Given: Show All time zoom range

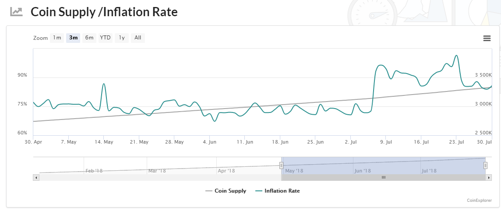Looking at the screenshot, I should coord(138,38).
